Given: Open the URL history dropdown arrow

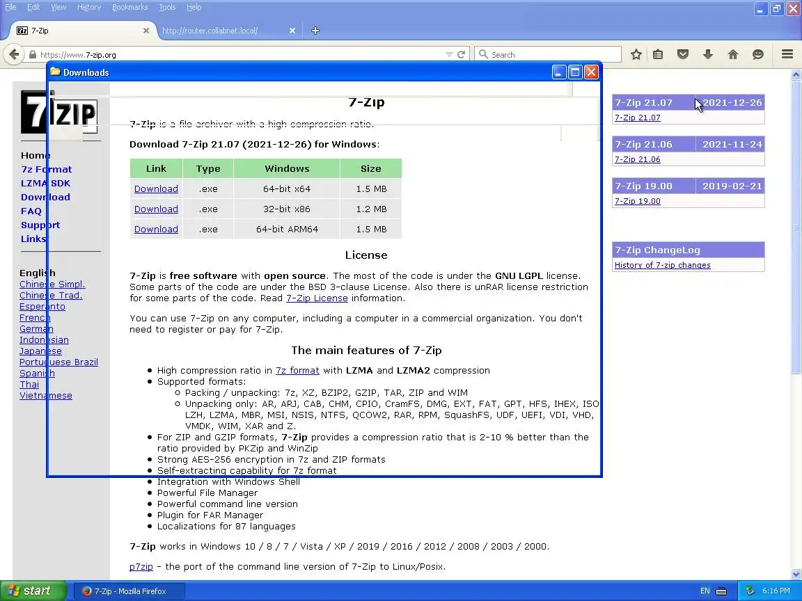Looking at the screenshot, I should click(449, 55).
